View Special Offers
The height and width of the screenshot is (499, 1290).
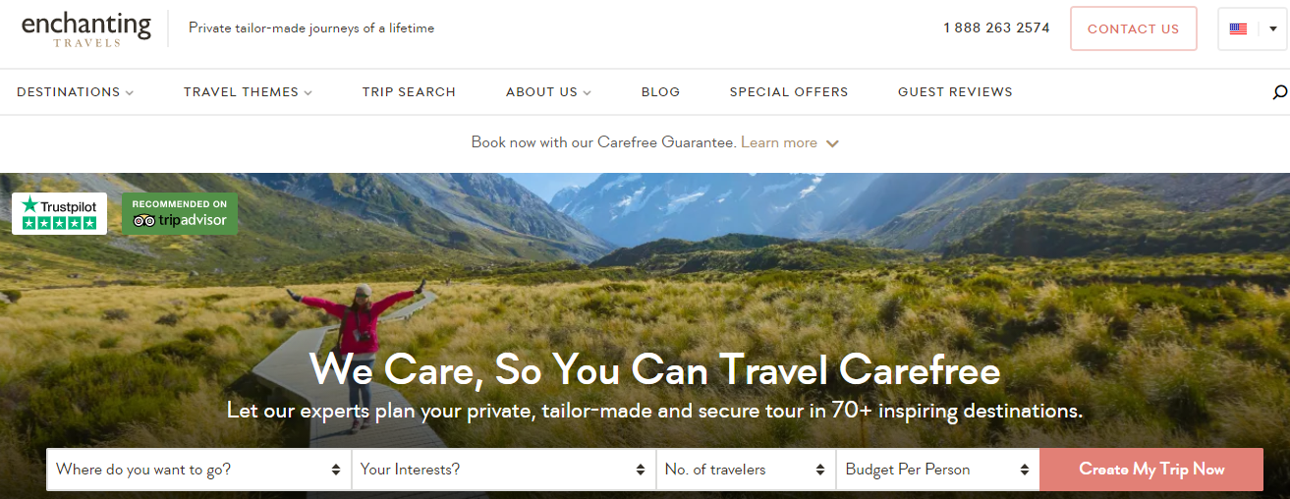coord(789,92)
